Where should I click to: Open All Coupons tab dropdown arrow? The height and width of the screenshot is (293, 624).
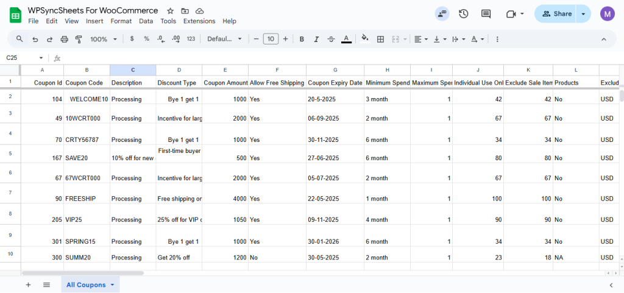click(112, 285)
